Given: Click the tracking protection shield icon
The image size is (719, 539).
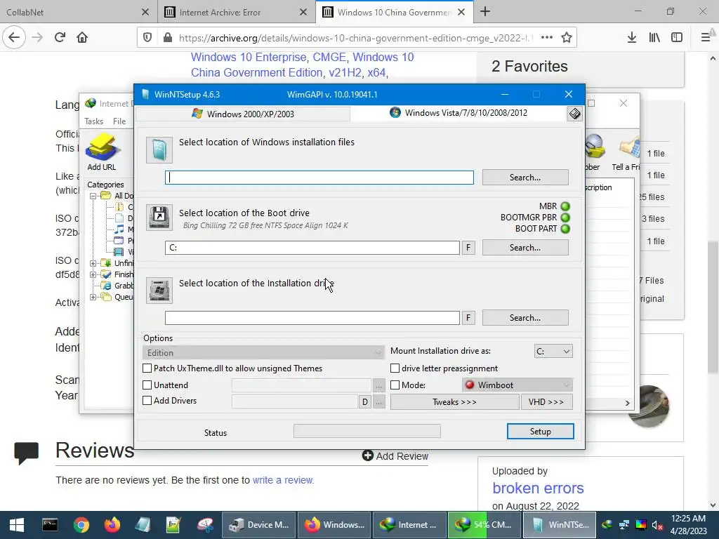Looking at the screenshot, I should point(147,38).
